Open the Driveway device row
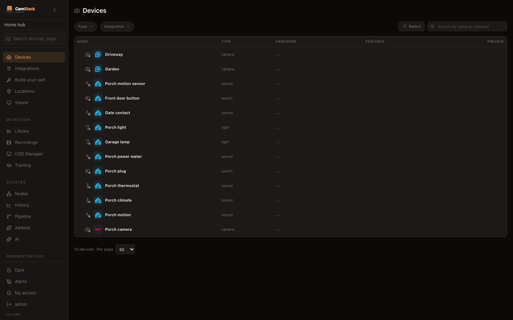Image resolution: width=513 pixels, height=320 pixels. [x=290, y=54]
